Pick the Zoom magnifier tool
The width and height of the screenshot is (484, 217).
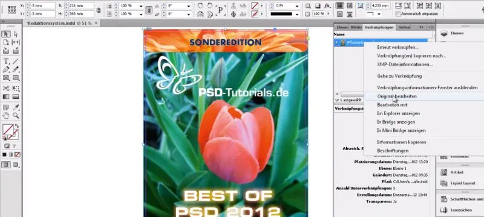16,116
